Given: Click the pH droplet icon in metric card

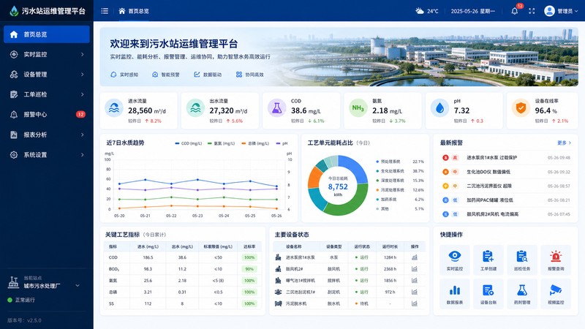Looking at the screenshot, I should [x=440, y=107].
